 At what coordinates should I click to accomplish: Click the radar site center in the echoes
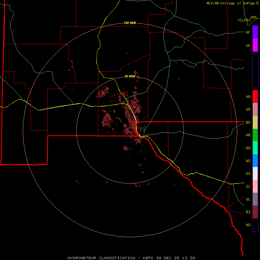pyautogui.click(x=130, y=130)
